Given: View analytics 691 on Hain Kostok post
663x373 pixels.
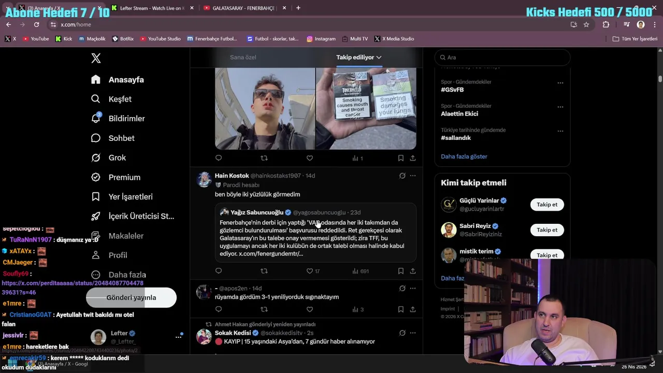Looking at the screenshot, I should pos(361,271).
